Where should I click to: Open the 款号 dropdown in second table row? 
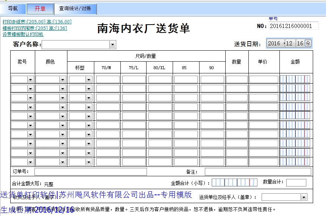[x=30, y=89]
